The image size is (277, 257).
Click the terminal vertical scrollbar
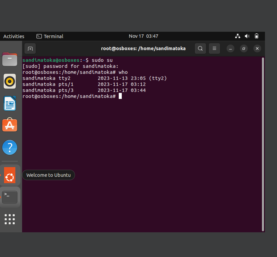(263, 144)
